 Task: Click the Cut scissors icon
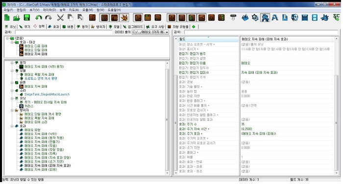tap(60, 18)
